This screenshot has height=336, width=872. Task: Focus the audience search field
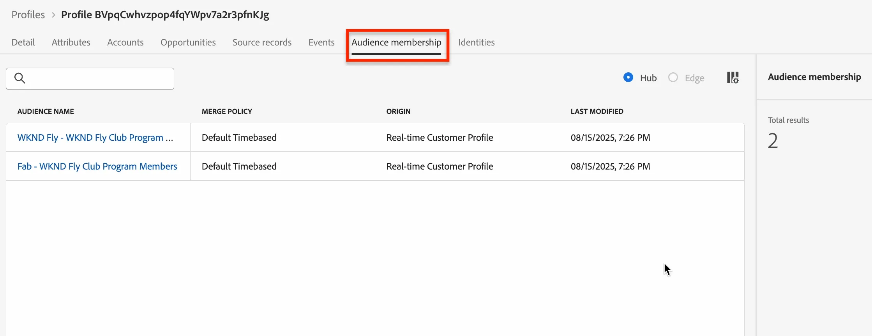[x=90, y=79]
